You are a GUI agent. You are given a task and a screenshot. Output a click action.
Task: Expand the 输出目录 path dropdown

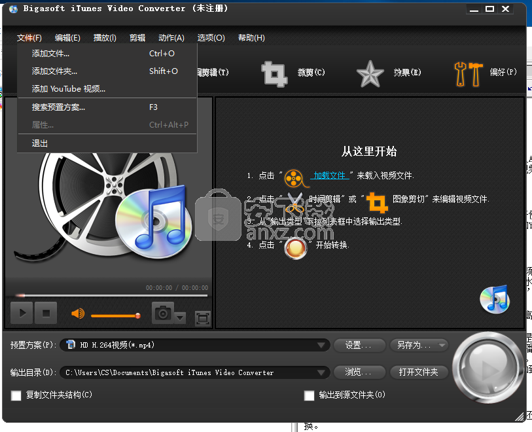(x=321, y=372)
